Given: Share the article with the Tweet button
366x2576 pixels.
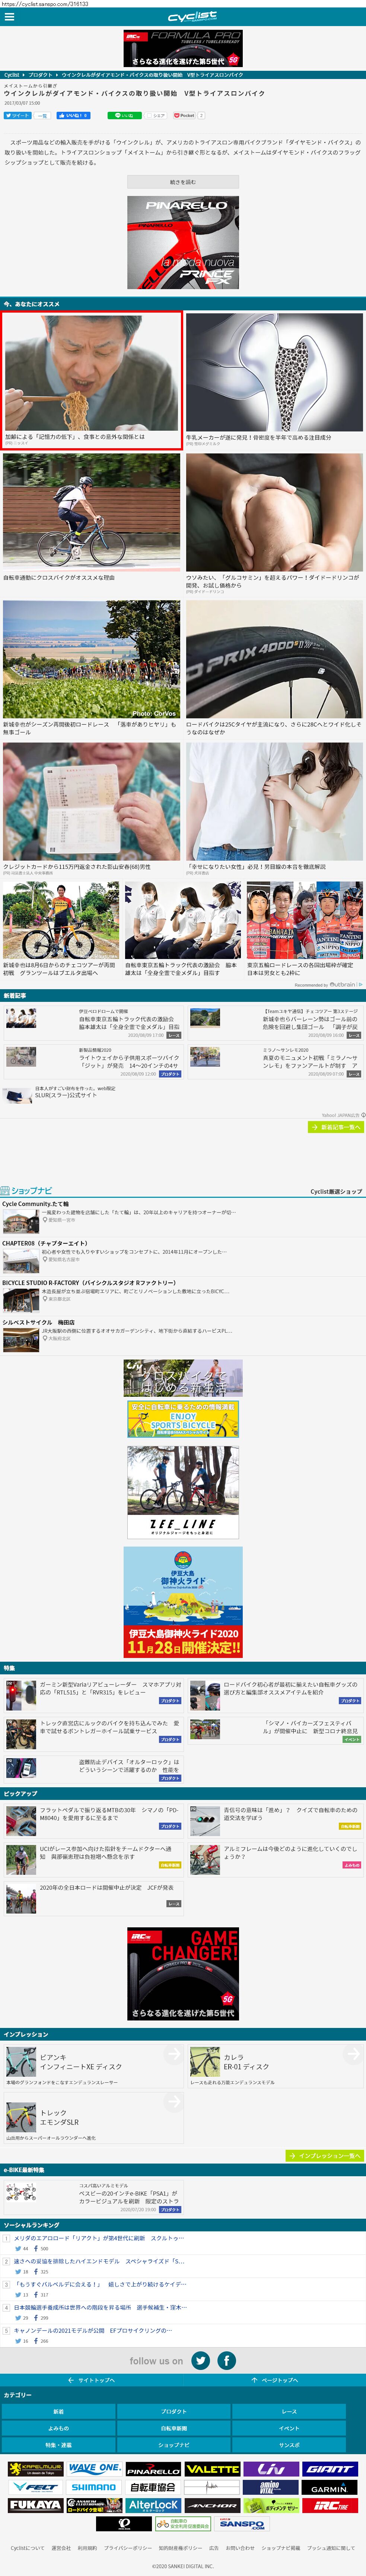Looking at the screenshot, I should click(x=17, y=115).
